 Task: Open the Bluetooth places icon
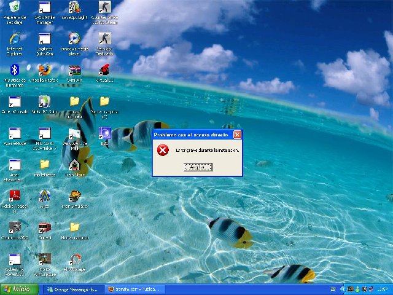14,69
